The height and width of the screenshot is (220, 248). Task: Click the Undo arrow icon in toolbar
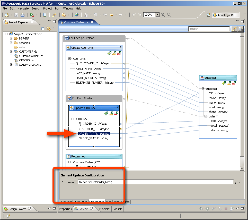click(134, 15)
